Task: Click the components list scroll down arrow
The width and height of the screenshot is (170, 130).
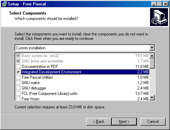Action: [152, 98]
